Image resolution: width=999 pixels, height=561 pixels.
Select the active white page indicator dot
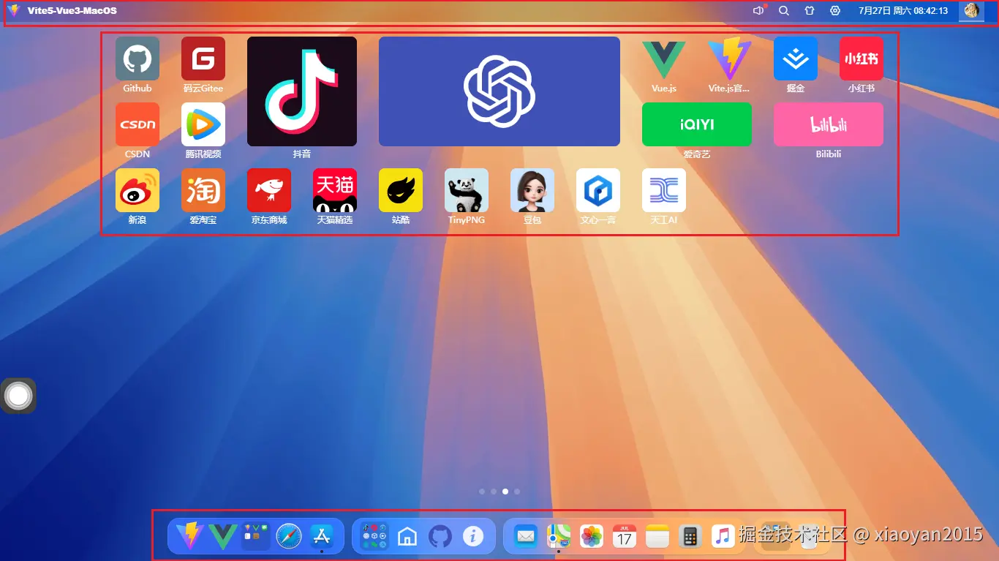point(505,492)
